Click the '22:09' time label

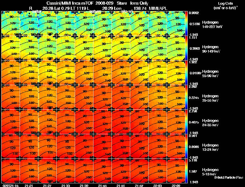click(x=176, y=185)
